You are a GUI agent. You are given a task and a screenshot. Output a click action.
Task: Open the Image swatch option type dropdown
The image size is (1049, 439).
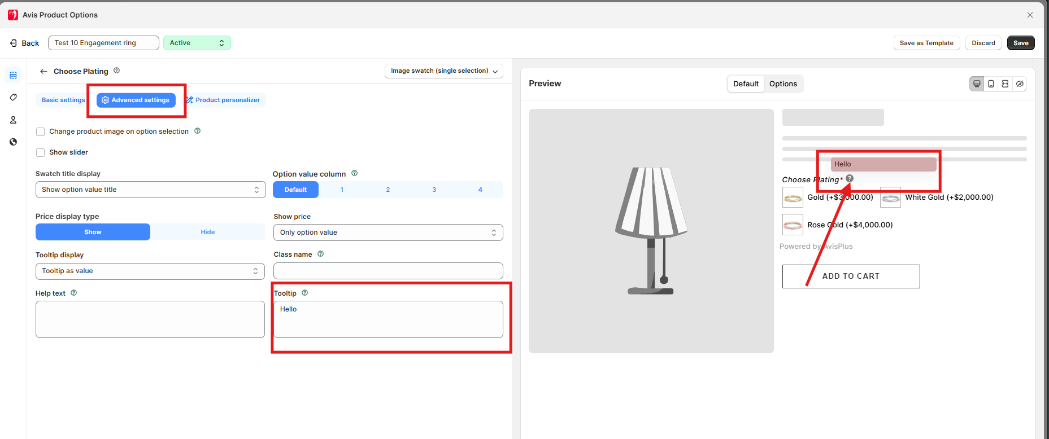coord(443,71)
